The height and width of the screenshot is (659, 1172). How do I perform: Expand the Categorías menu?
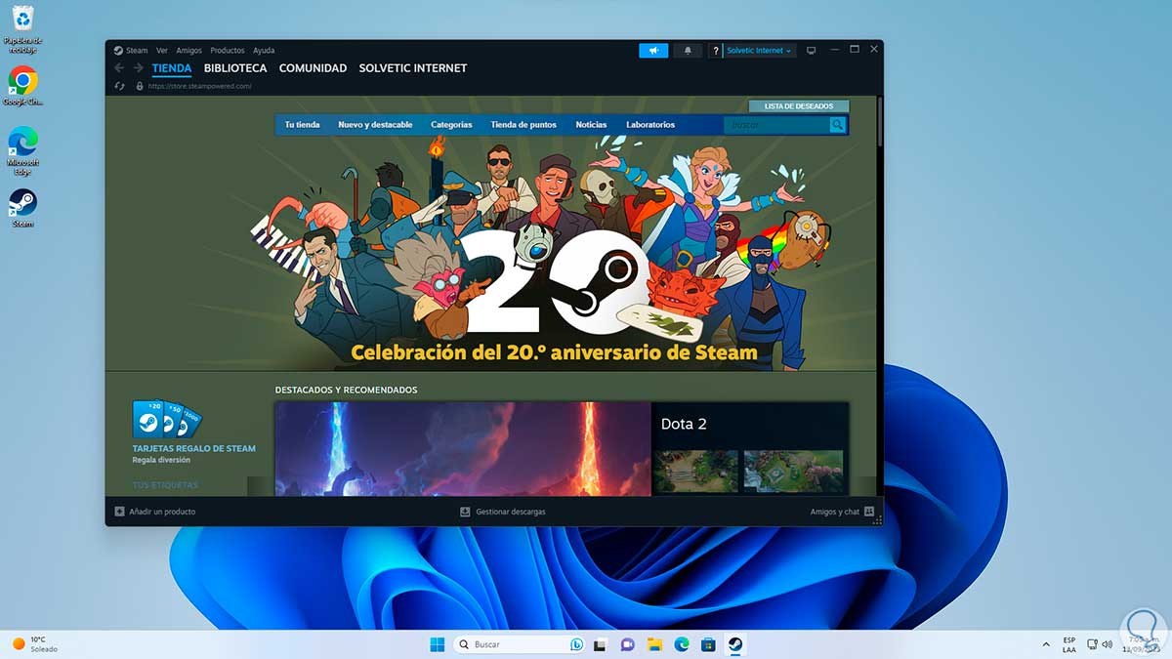(451, 125)
